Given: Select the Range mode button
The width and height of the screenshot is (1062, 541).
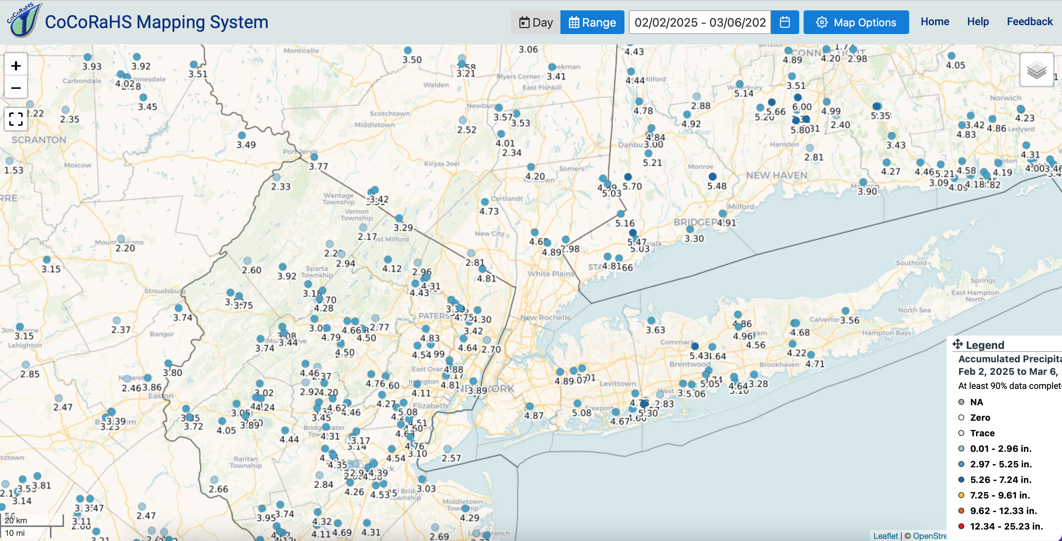Looking at the screenshot, I should click(x=592, y=22).
